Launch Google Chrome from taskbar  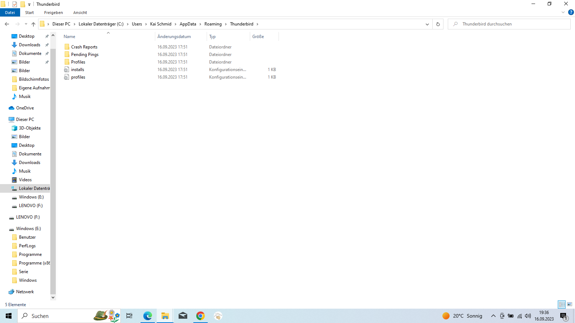tap(200, 316)
